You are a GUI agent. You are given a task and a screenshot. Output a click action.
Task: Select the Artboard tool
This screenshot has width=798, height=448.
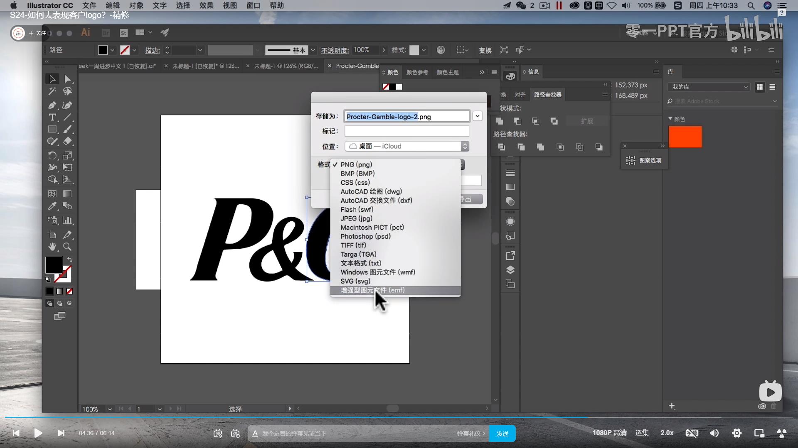click(52, 235)
